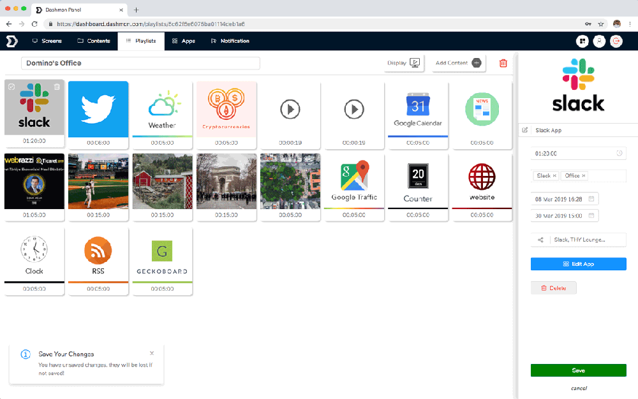Select the Weather app tile
The height and width of the screenshot is (399, 638).
click(162, 115)
